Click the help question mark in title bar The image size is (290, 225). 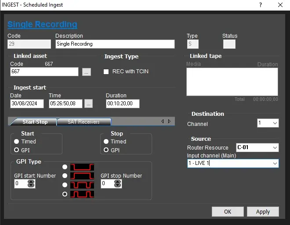(x=261, y=5)
